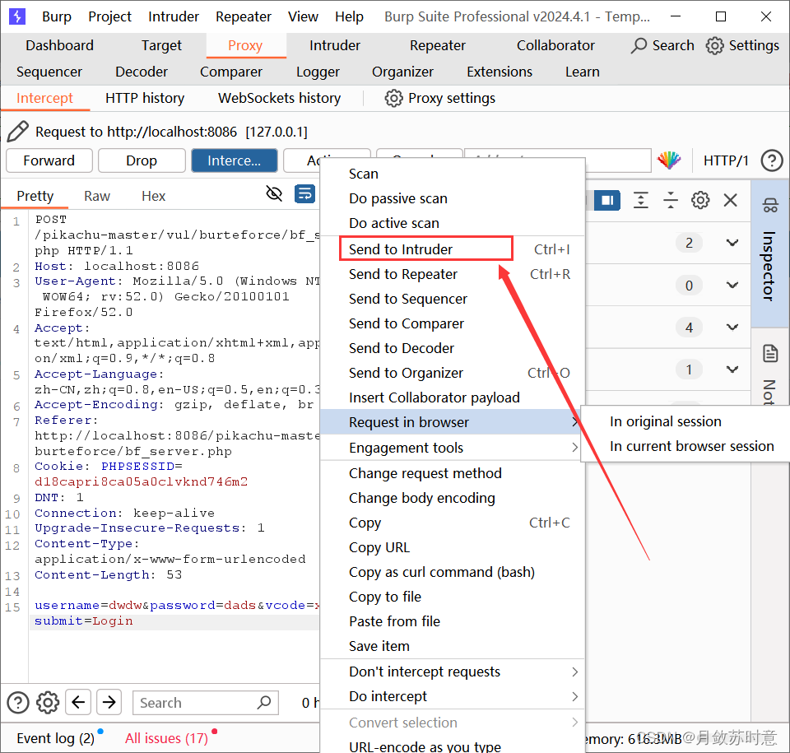Switch to WebSockets history tab

click(279, 98)
